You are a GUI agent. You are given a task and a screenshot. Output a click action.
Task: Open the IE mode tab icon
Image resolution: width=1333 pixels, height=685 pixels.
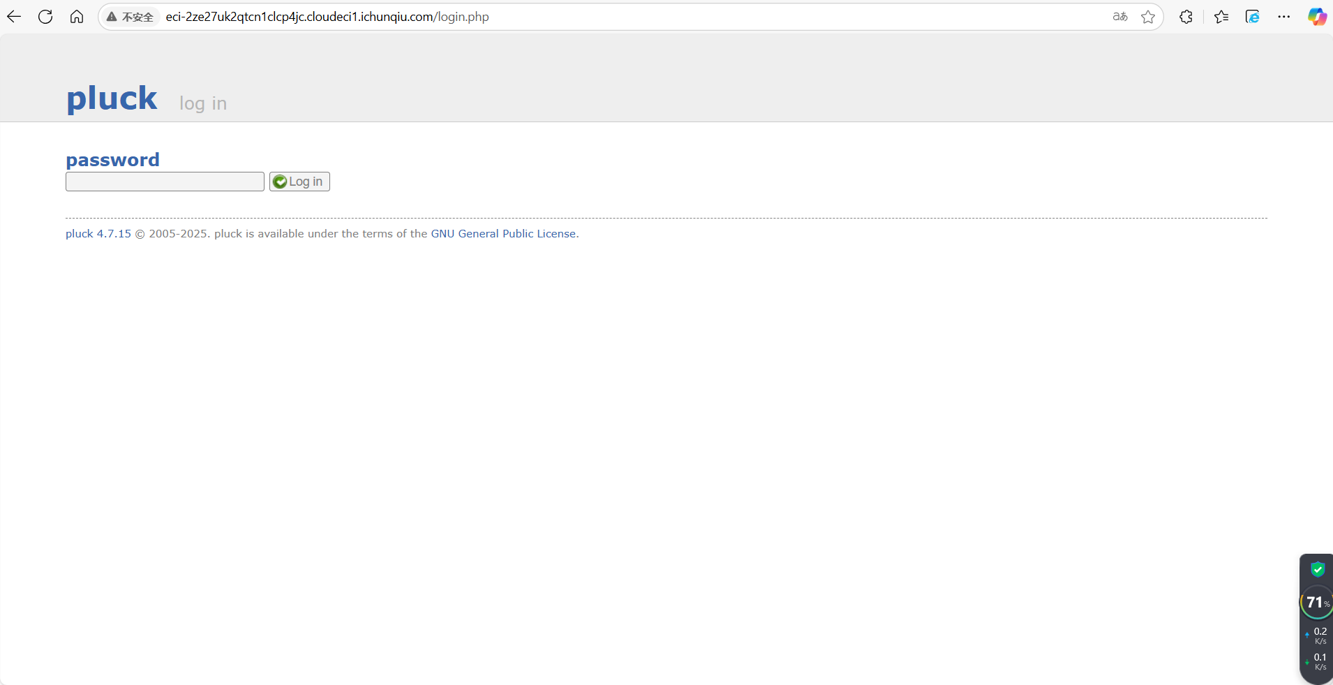point(1253,17)
